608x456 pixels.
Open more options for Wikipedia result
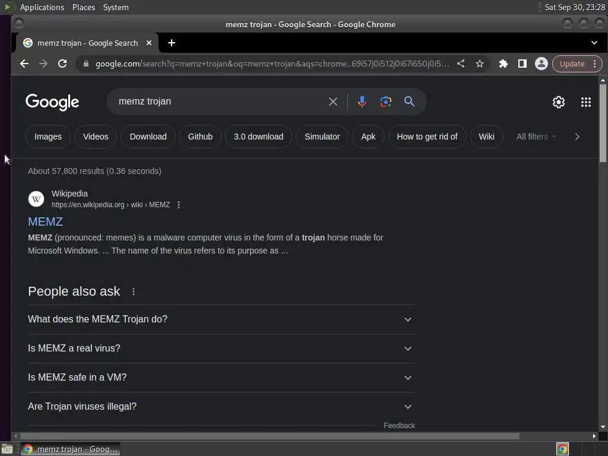pos(178,205)
